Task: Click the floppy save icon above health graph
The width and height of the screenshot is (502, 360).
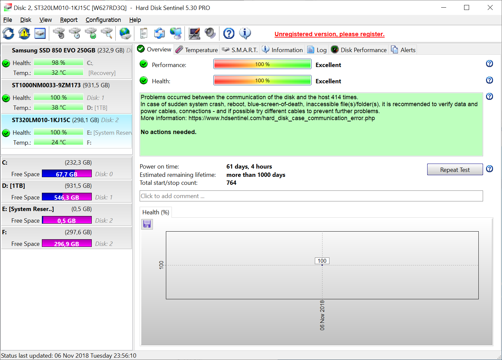Action: point(147,224)
